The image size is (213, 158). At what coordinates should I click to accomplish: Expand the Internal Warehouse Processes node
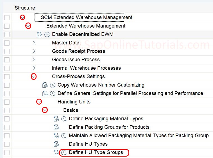(34, 68)
